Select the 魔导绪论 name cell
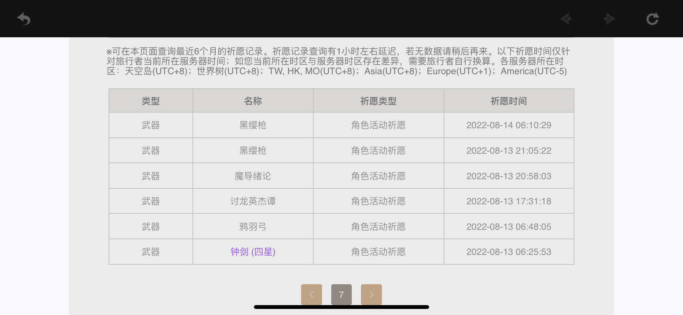This screenshot has height=315, width=683. click(253, 176)
